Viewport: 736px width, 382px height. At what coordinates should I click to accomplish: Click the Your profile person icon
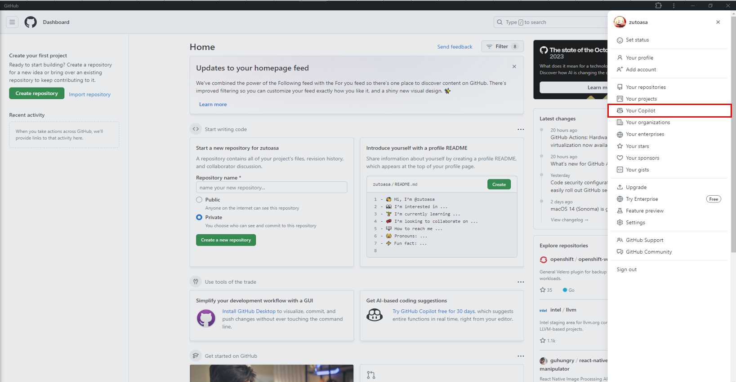pyautogui.click(x=620, y=58)
